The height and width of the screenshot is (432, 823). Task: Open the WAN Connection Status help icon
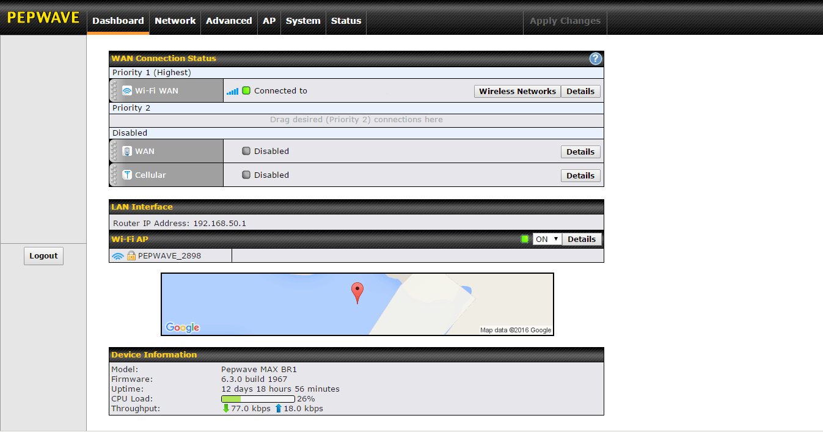pos(596,59)
